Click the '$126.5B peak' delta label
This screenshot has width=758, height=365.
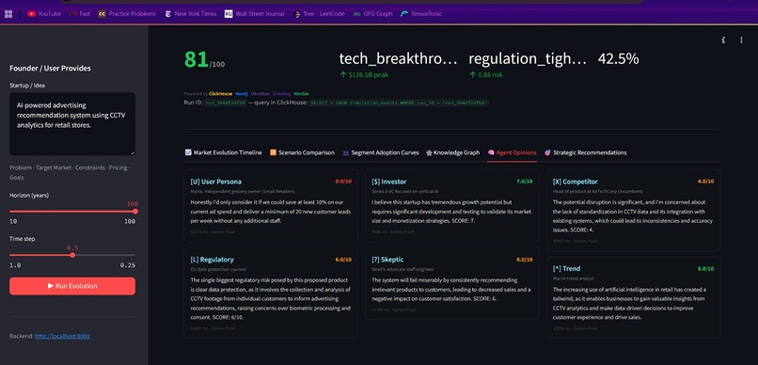(x=364, y=75)
